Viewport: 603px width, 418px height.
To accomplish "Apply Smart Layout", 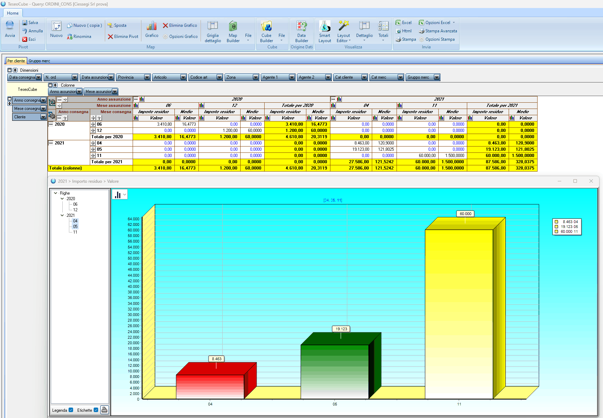I will 325,31.
